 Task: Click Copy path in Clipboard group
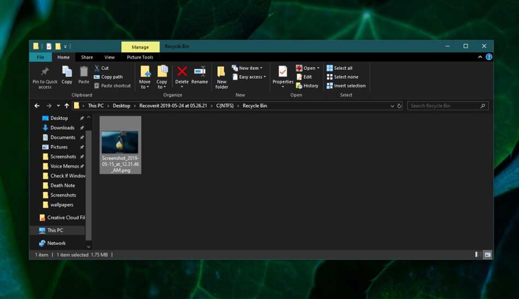tap(108, 77)
